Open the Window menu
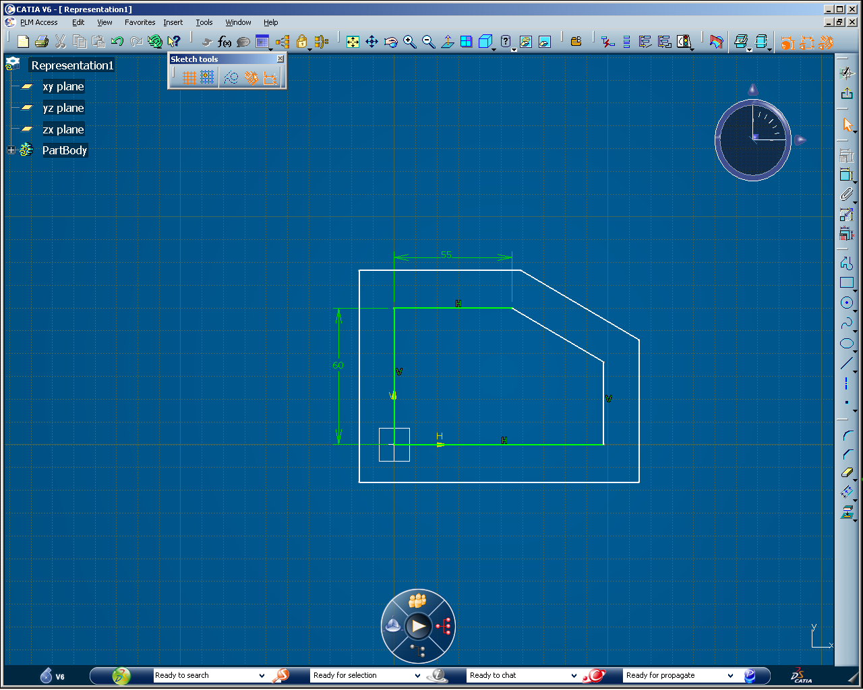Viewport: 863px width, 690px height. pos(238,22)
